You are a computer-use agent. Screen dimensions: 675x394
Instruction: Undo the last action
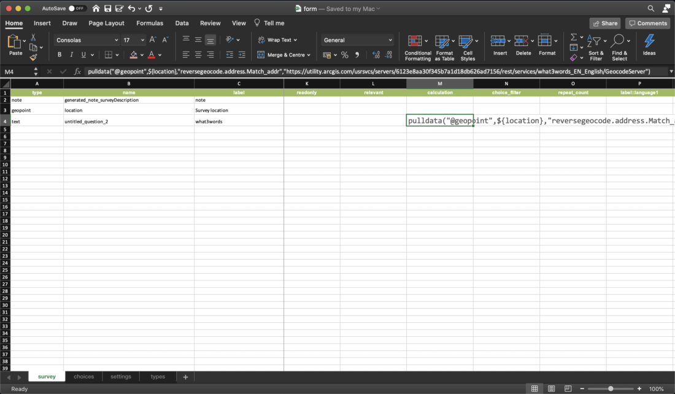(132, 9)
